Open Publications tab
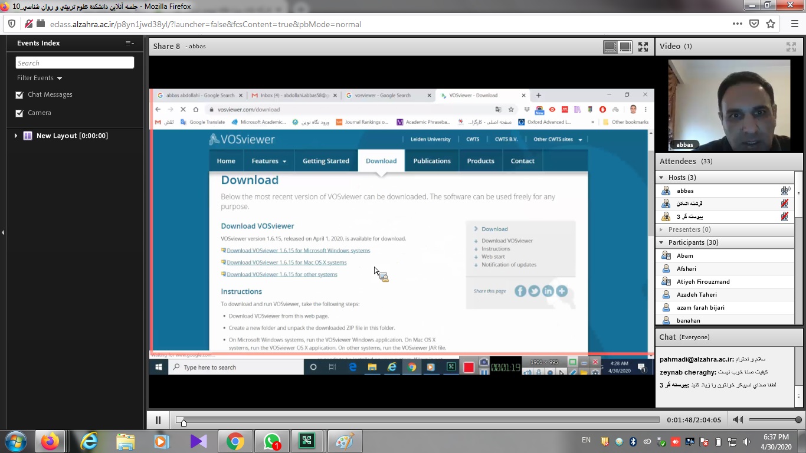Screen dimensions: 806x453 (432, 161)
